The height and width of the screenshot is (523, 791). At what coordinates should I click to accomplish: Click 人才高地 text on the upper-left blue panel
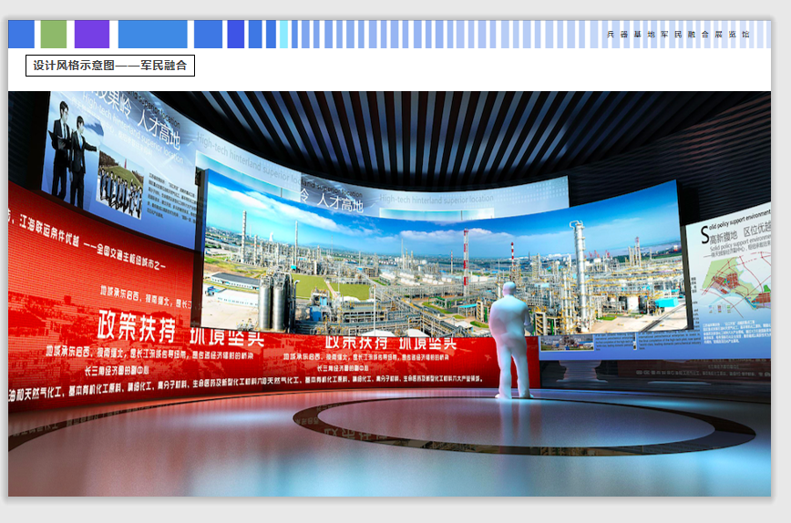pos(158,129)
